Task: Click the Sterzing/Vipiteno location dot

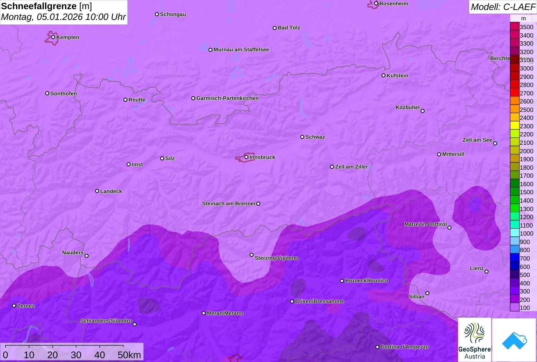Action: point(252,255)
